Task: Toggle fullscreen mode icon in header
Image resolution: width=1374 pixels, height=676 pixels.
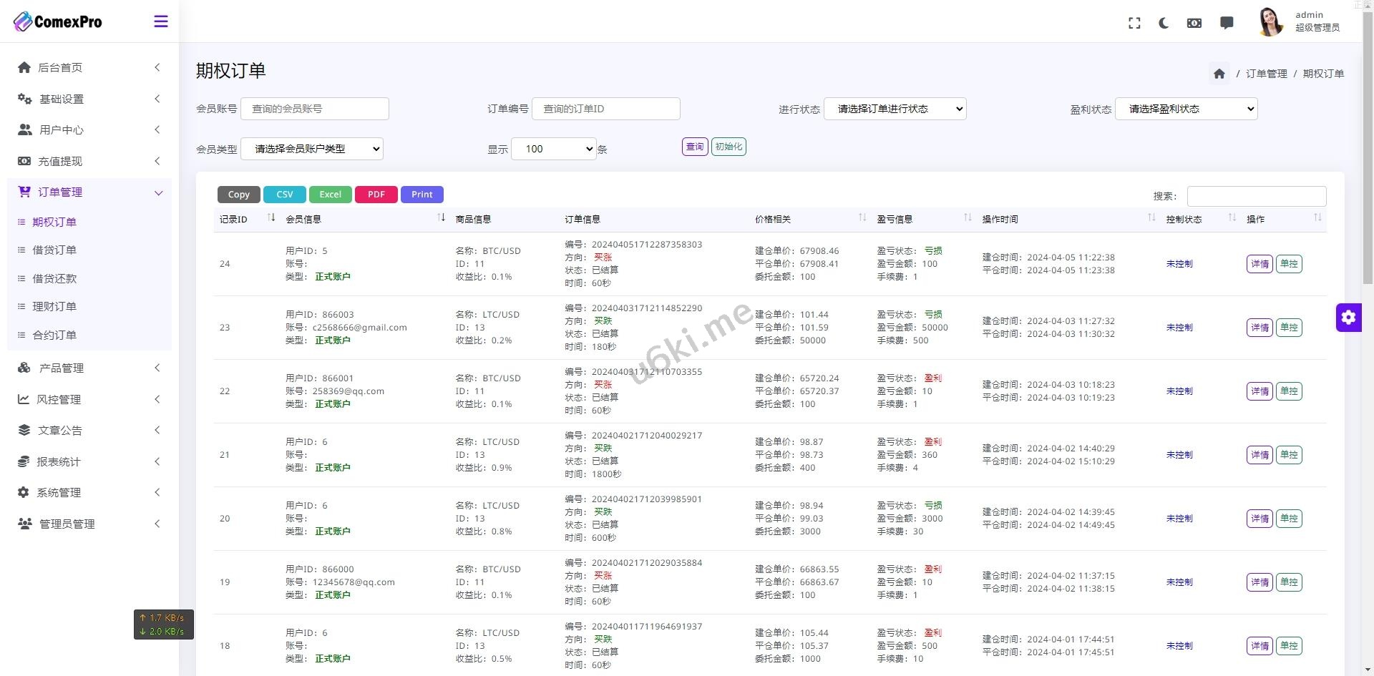Action: tap(1134, 23)
